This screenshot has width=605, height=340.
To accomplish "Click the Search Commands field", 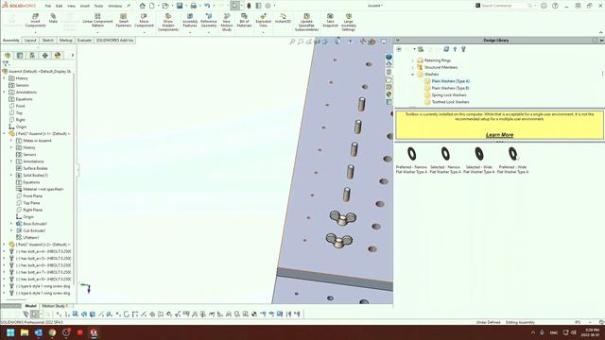I will pyautogui.click(x=504, y=6).
